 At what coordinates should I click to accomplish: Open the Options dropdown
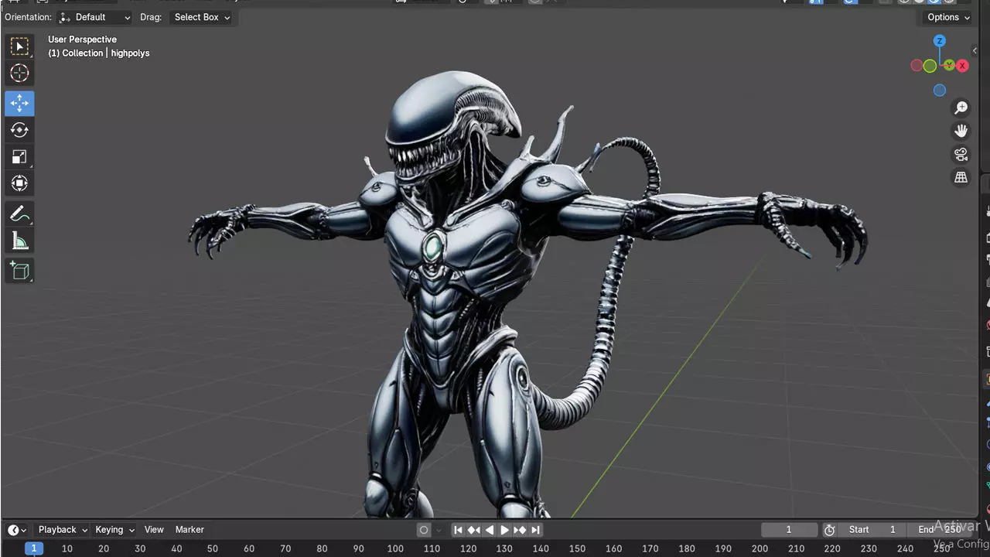(x=947, y=17)
